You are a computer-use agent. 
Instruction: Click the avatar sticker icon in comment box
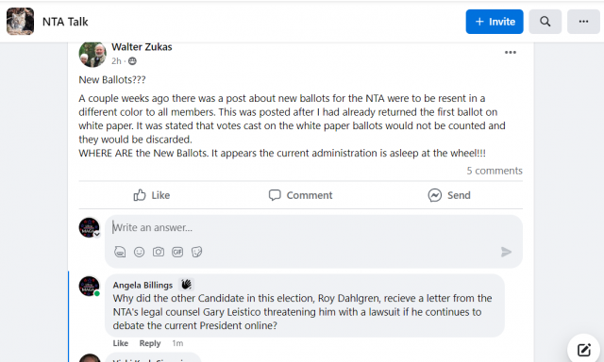click(x=120, y=252)
